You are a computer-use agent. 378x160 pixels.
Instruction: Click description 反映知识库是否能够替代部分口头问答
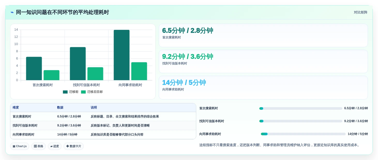(117, 134)
